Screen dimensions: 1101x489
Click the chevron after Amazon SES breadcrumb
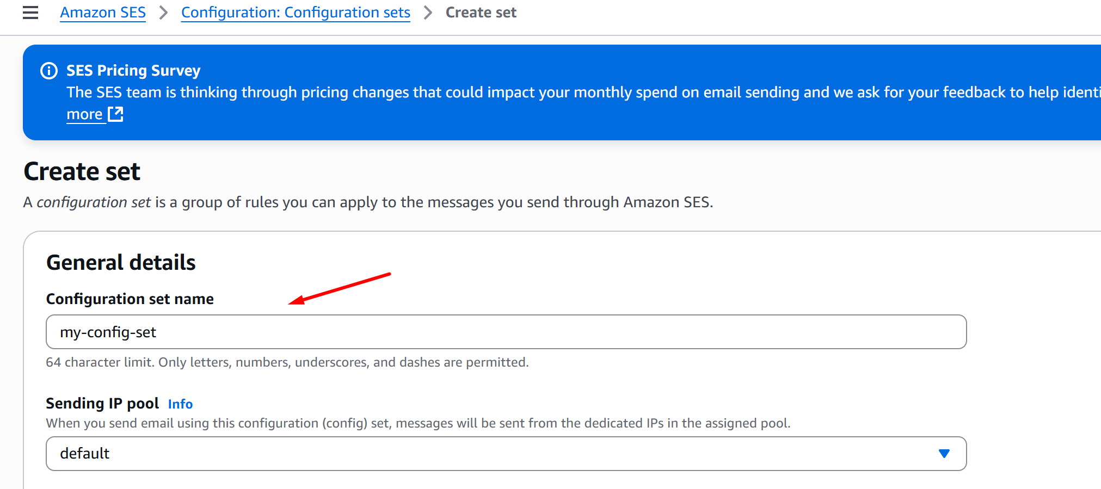163,13
